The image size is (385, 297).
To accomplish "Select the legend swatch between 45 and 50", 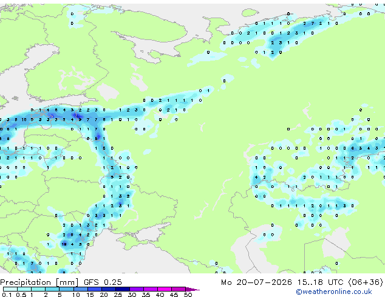I will [x=179, y=289].
